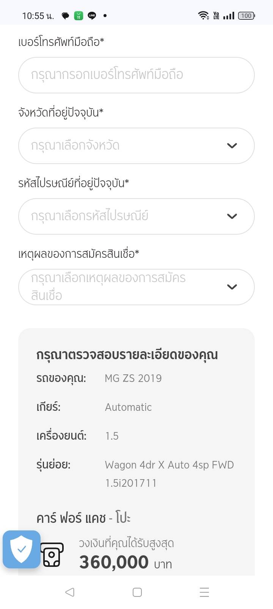Tap the cash machine icon
This screenshot has height=609, width=273.
click(52, 555)
